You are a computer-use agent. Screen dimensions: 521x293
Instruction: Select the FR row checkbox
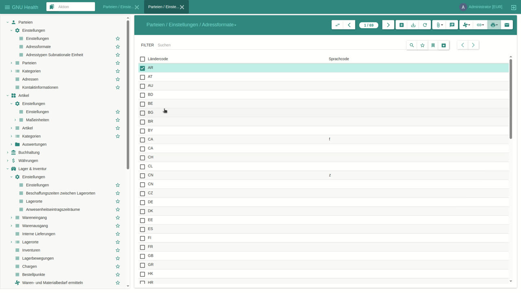pos(142,247)
